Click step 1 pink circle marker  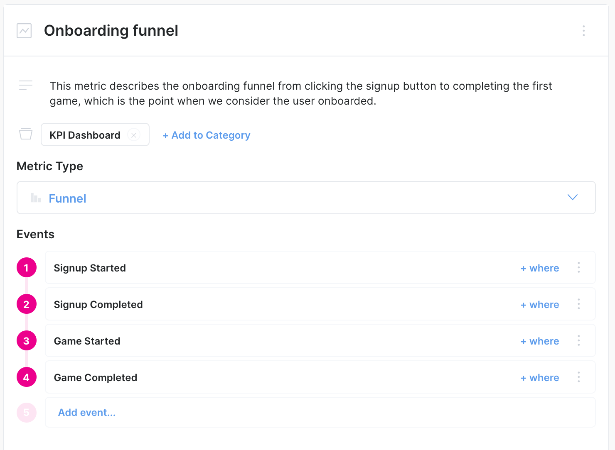[27, 268]
